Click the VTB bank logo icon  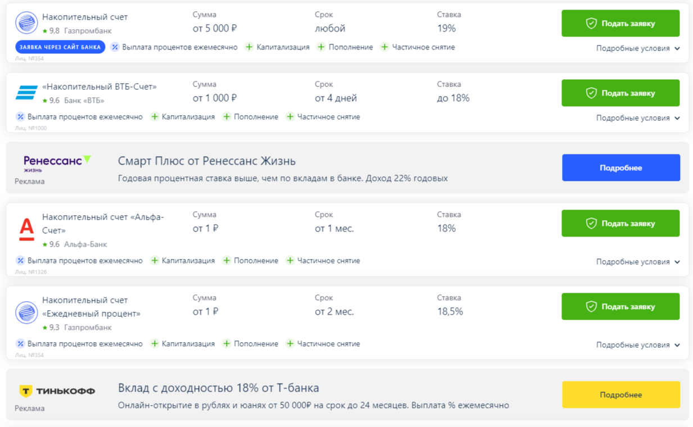coord(26,93)
